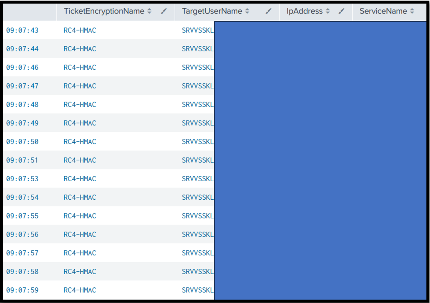
Task: Click the sort control on IpAddress column
Action: [x=328, y=11]
